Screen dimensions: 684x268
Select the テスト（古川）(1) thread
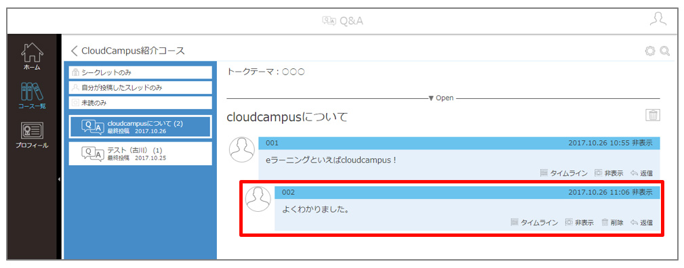click(x=140, y=154)
